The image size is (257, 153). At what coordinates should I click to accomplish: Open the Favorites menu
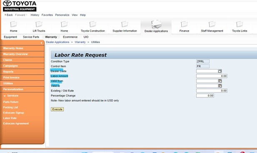47,15
